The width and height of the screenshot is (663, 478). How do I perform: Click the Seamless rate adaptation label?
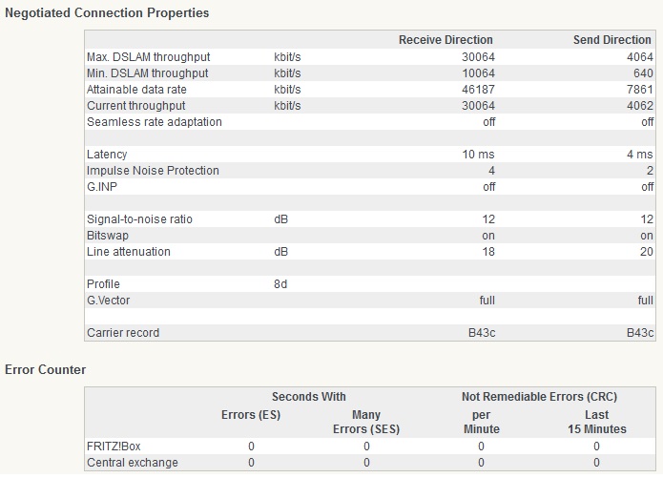click(154, 122)
